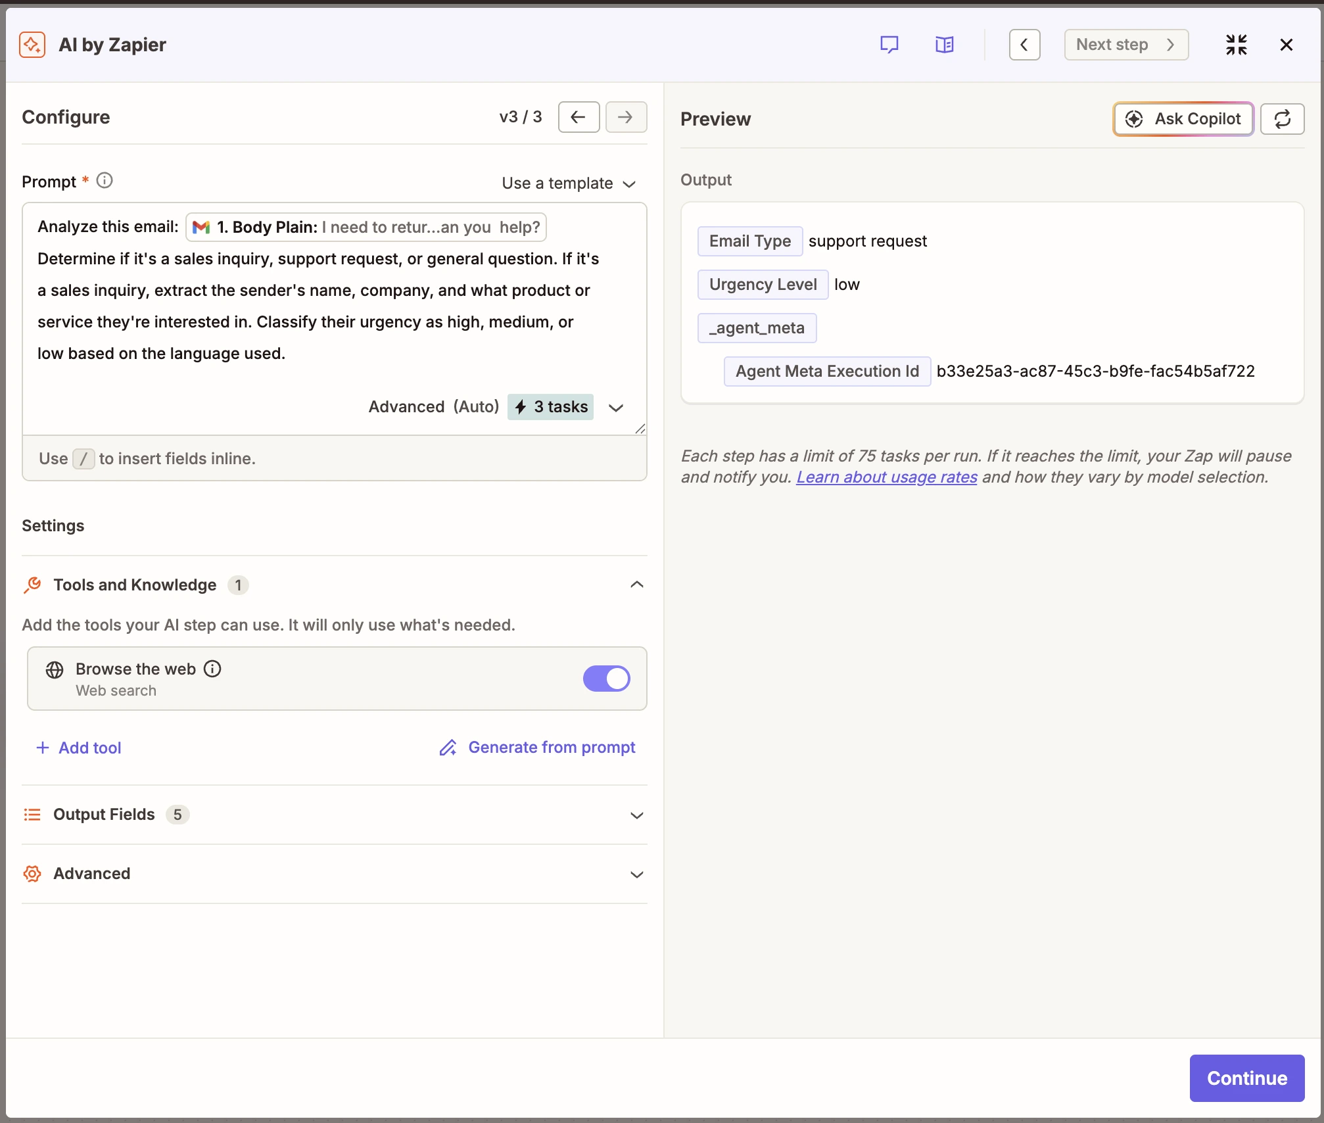Click the Ask Copilot button

[1183, 119]
